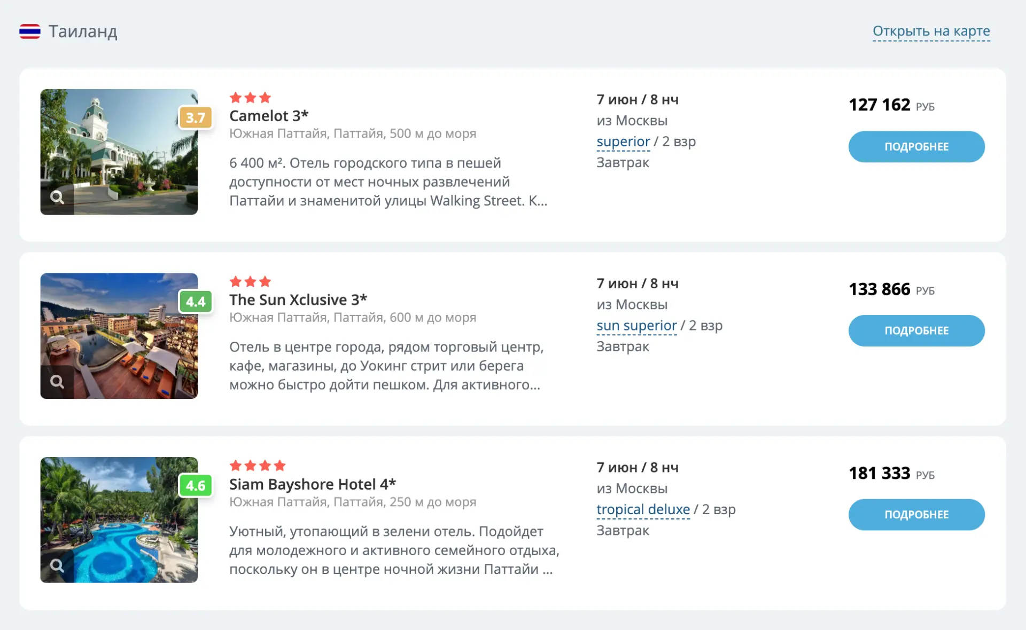The image size is (1026, 630).
Task: Zoom Siam Bayshore photo with magnifier icon
Action: click(x=57, y=565)
